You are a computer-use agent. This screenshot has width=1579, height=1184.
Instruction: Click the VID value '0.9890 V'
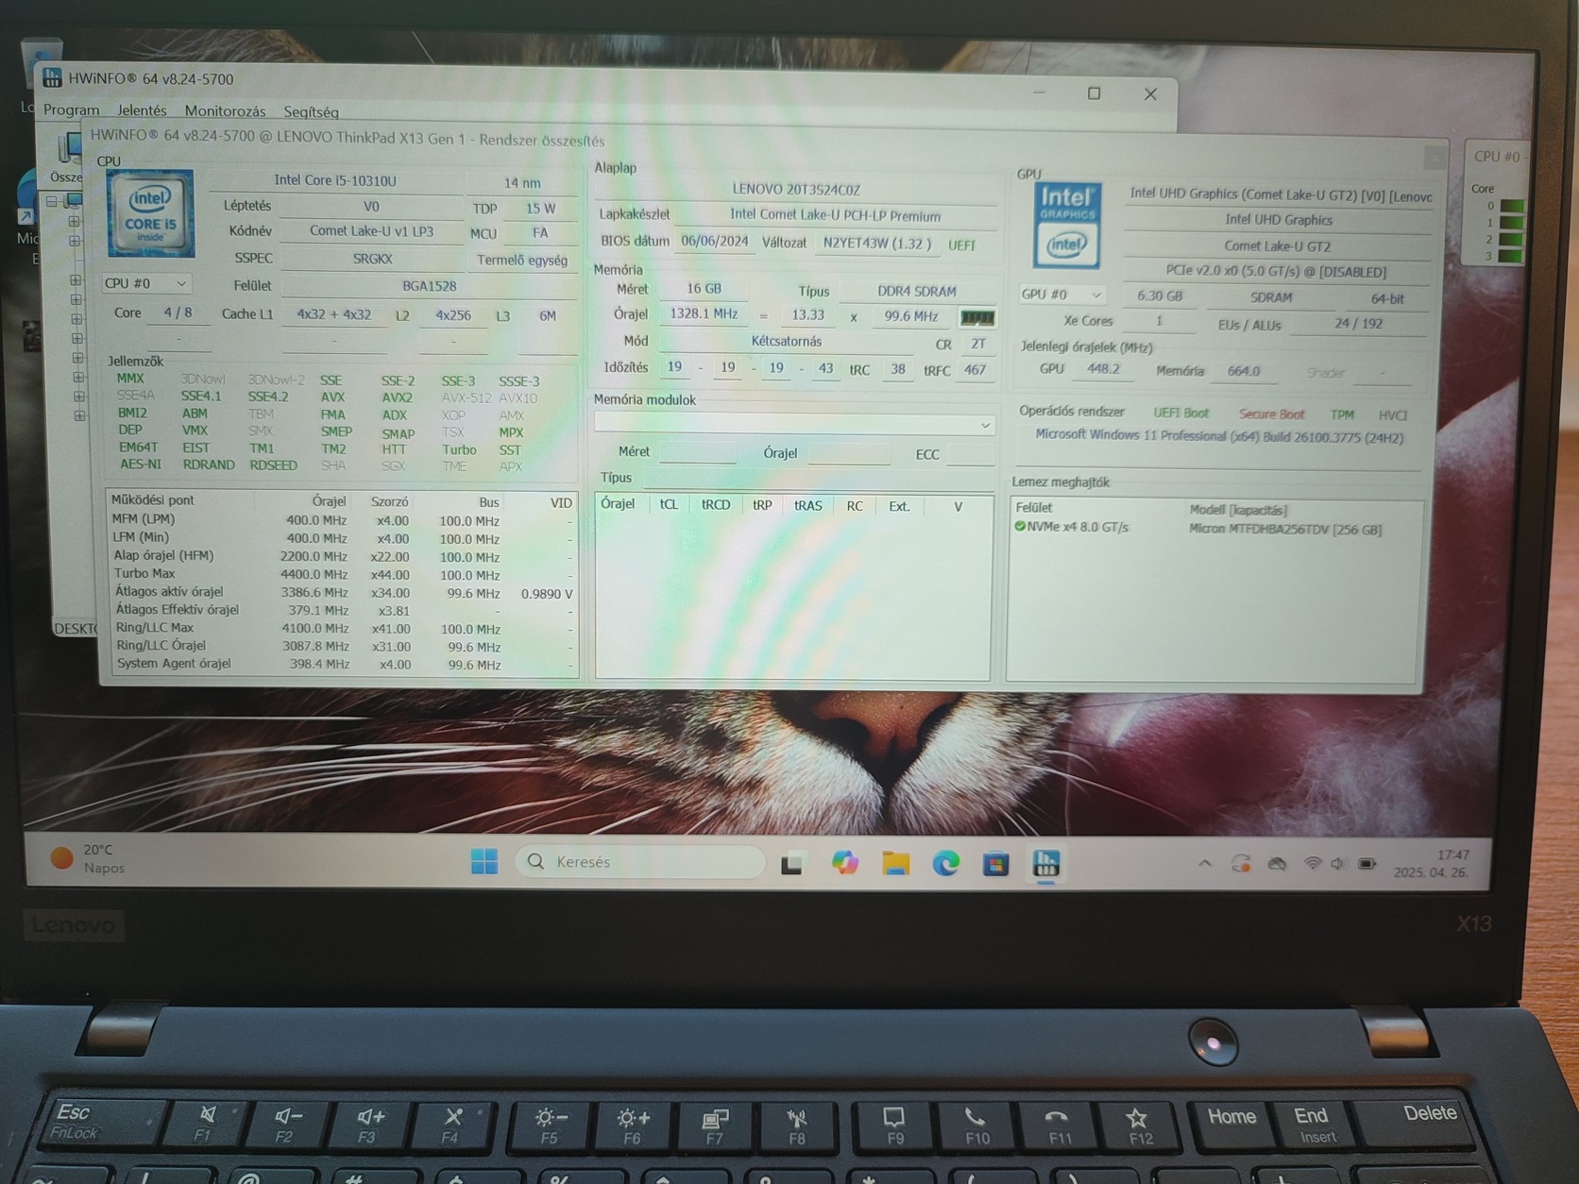pos(547,594)
